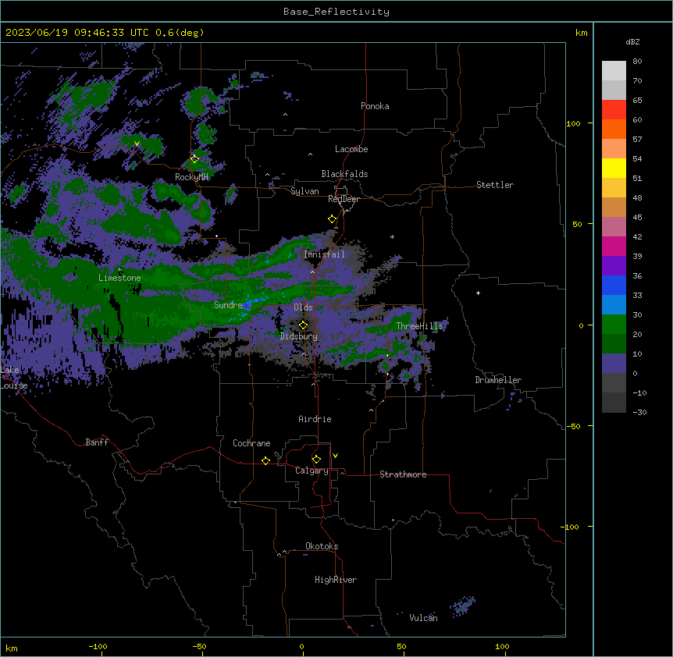Click the 0 dBZ purple legend swatch
Screen dimensions: 673x657
click(x=614, y=364)
